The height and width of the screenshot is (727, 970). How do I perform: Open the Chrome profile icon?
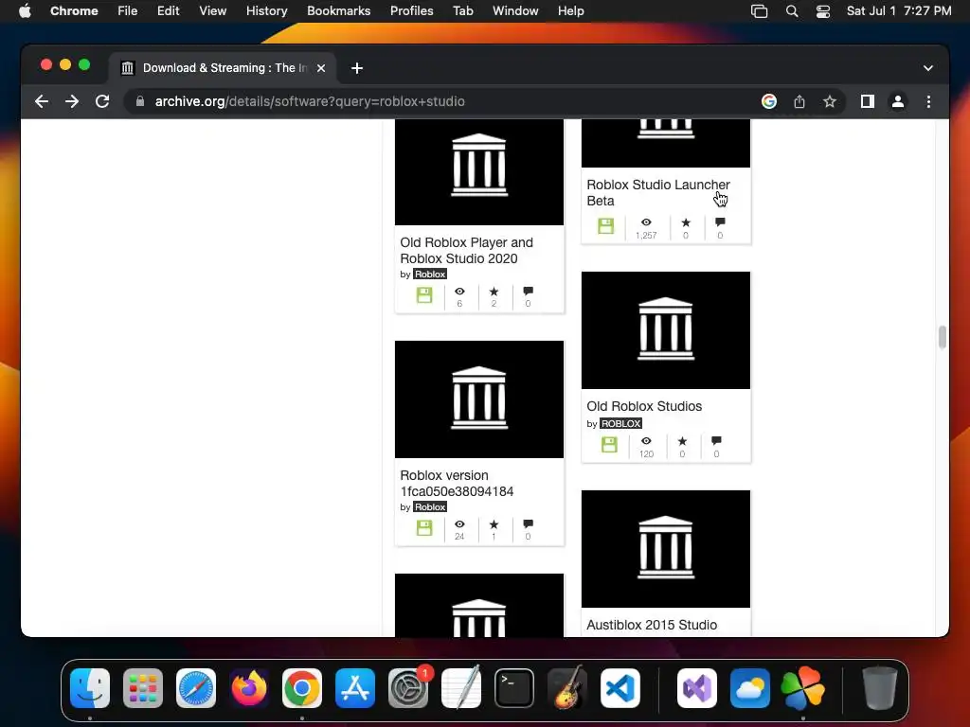point(898,101)
